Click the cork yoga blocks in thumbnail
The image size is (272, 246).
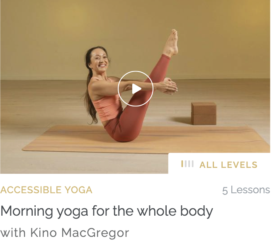click(x=204, y=113)
